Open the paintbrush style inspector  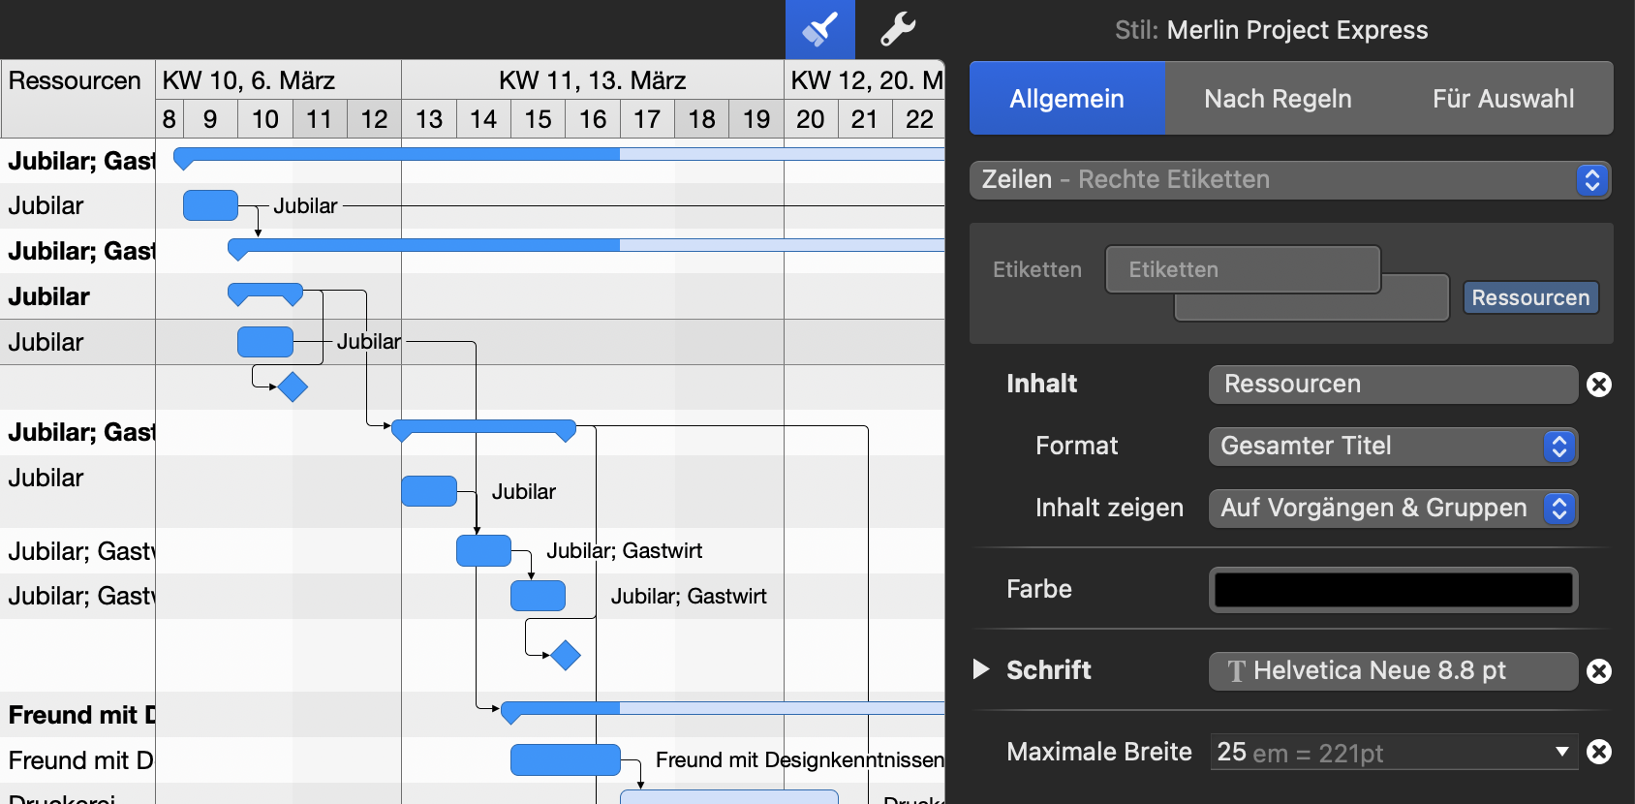coord(819,29)
